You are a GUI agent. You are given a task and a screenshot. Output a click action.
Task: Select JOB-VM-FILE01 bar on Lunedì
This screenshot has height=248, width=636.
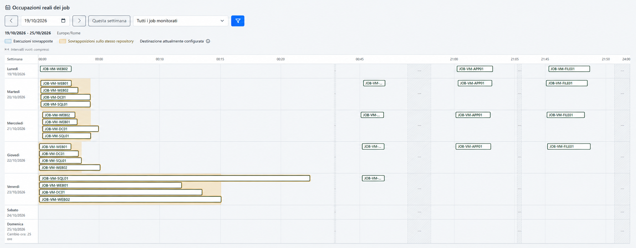pyautogui.click(x=569, y=69)
